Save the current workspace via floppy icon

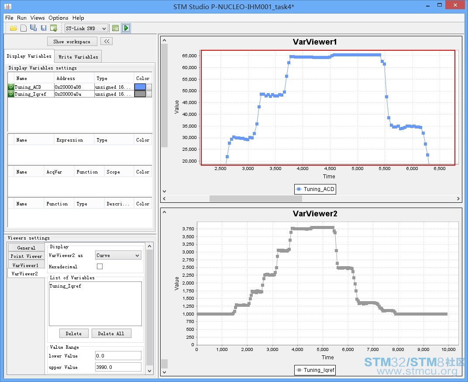tap(44, 28)
